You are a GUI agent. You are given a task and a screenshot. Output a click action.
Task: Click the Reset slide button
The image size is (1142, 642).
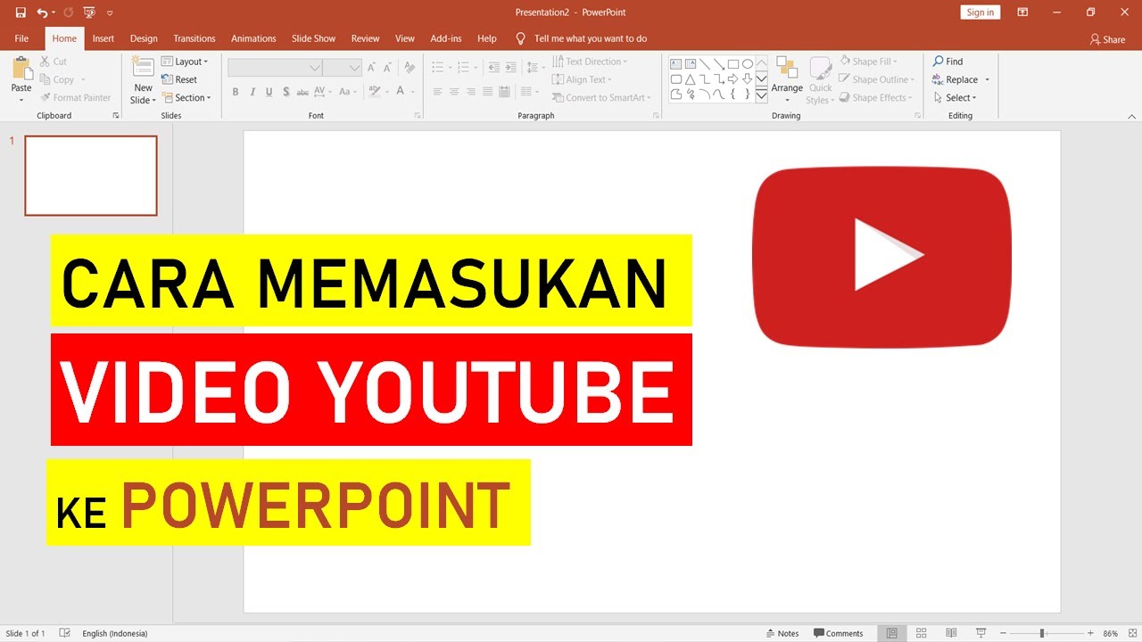pos(180,79)
